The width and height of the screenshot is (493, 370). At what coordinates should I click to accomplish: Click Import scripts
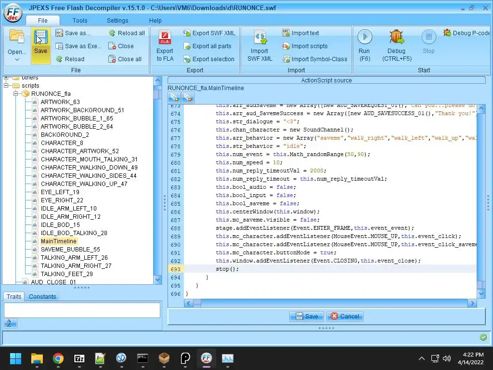[x=305, y=46]
